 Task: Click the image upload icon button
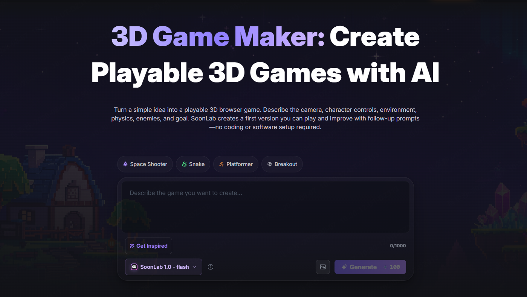point(323,267)
